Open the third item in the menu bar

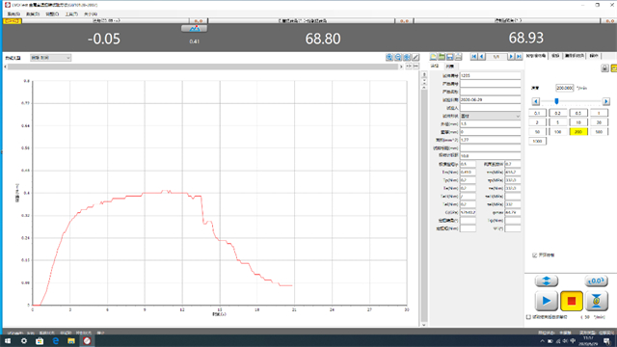coord(52,14)
